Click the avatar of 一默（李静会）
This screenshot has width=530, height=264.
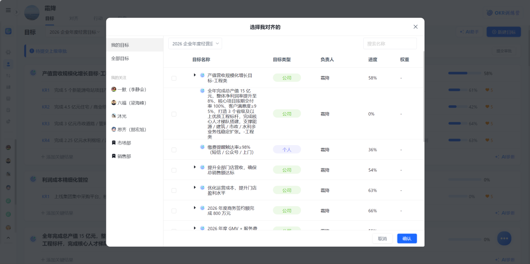pyautogui.click(x=114, y=89)
